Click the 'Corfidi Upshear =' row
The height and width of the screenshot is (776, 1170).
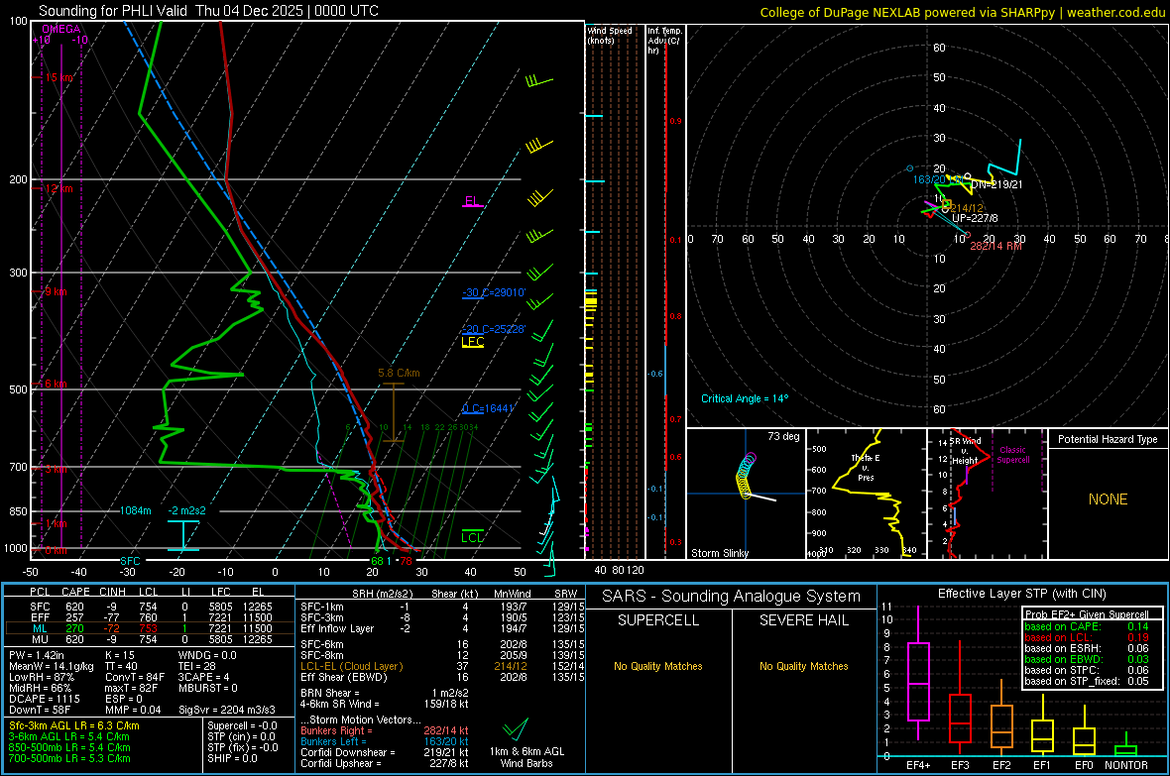point(385,763)
